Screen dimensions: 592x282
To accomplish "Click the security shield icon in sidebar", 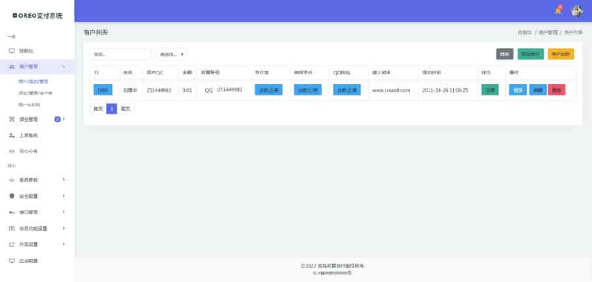I will tap(12, 196).
